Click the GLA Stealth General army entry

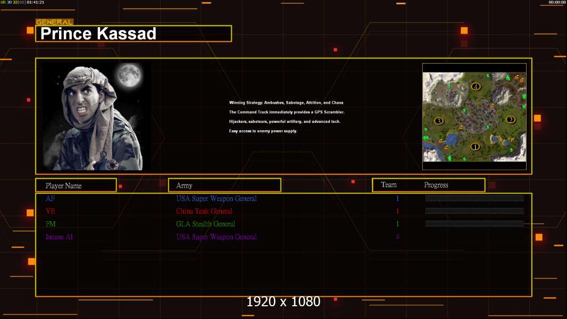205,224
